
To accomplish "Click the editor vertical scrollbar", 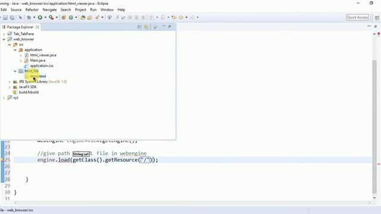I will (374, 126).
